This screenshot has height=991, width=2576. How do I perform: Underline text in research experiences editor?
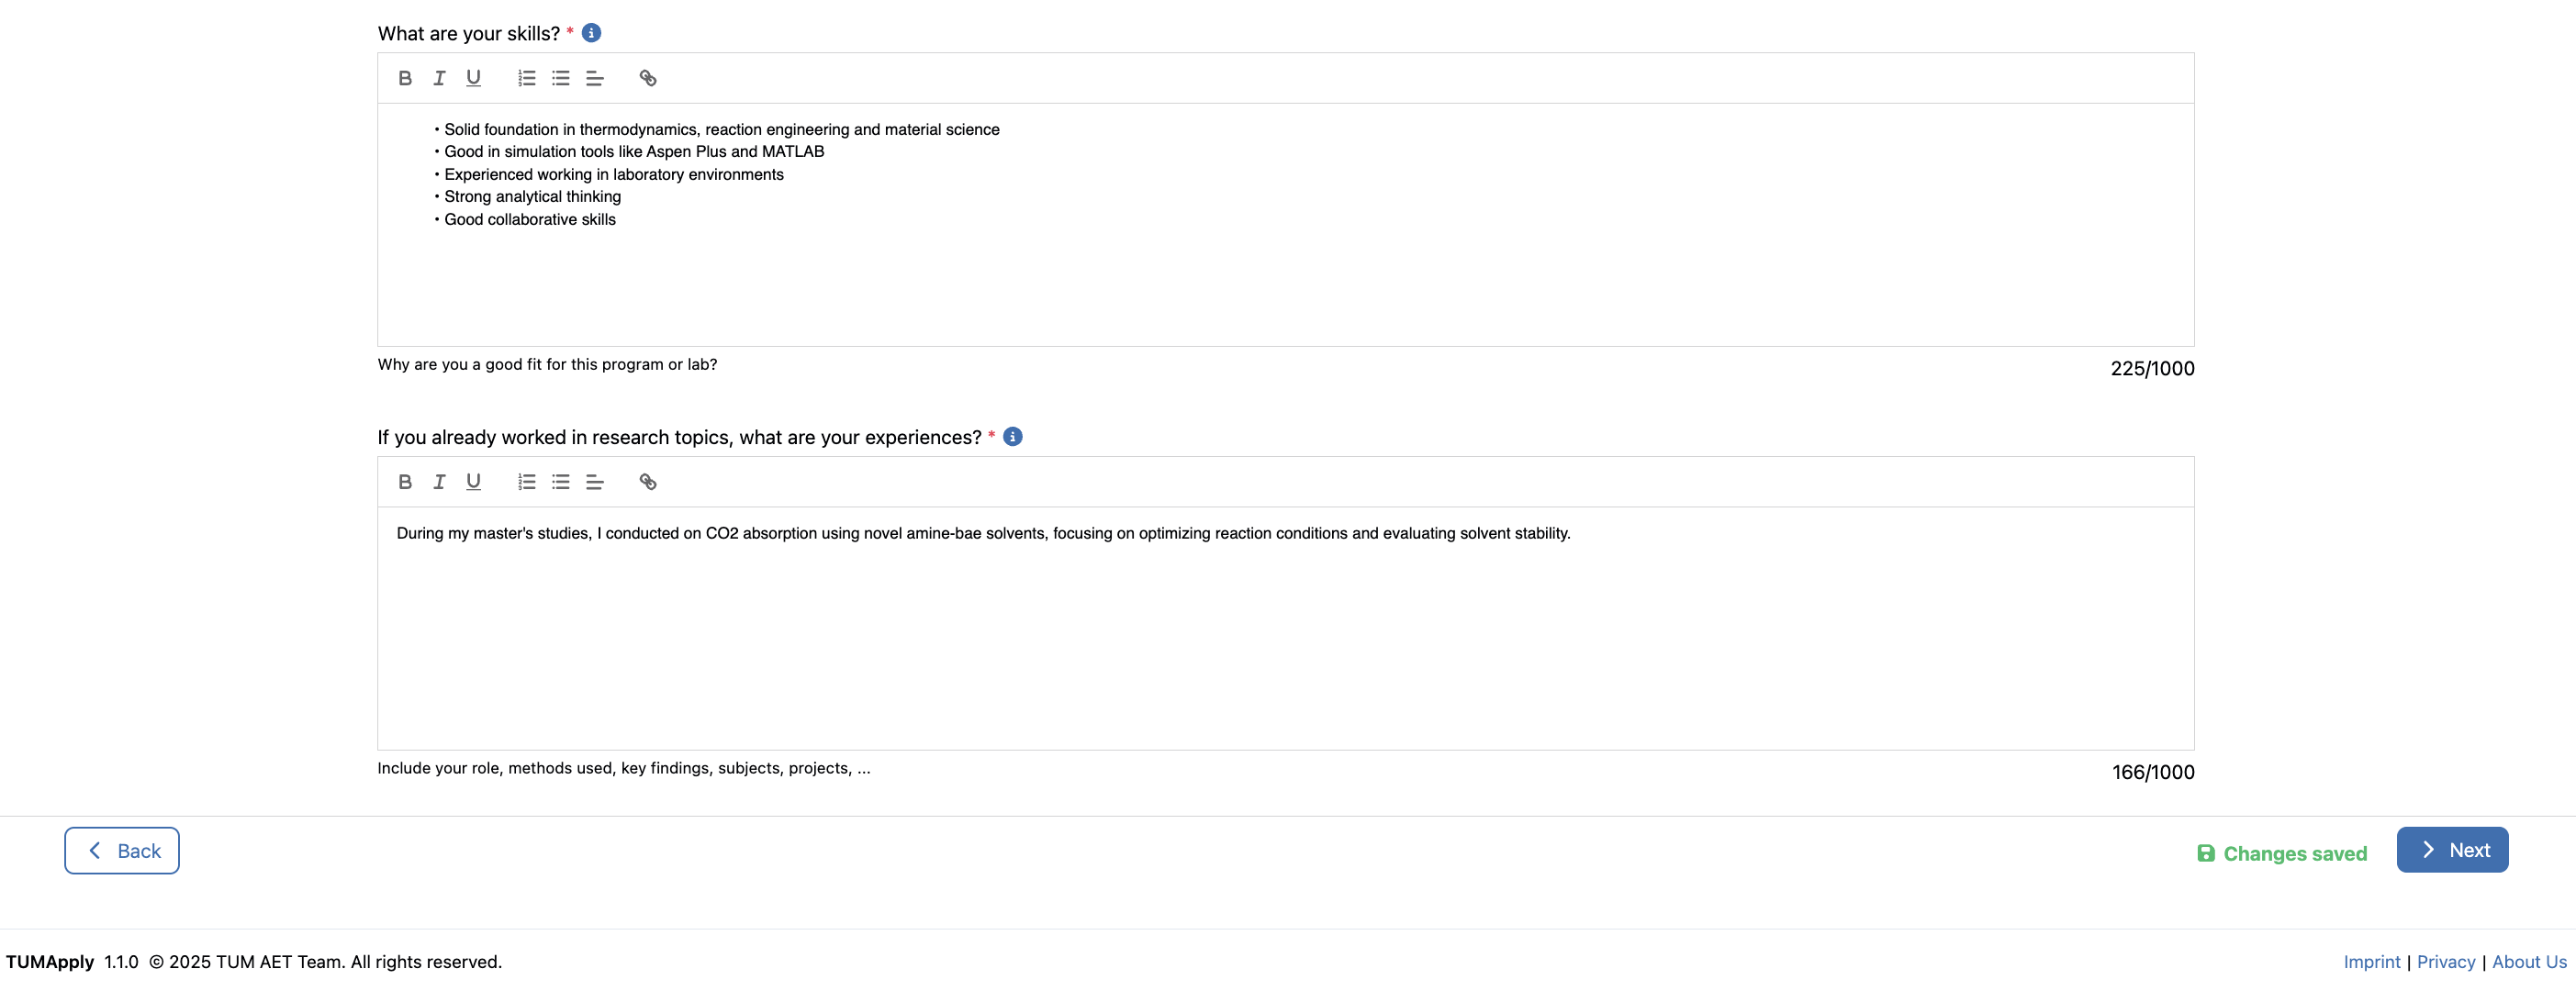point(473,482)
